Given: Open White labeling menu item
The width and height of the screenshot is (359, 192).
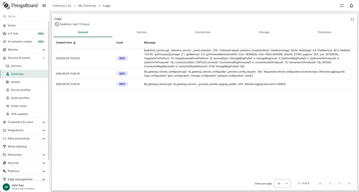Looking at the screenshot, I should pos(24,147).
